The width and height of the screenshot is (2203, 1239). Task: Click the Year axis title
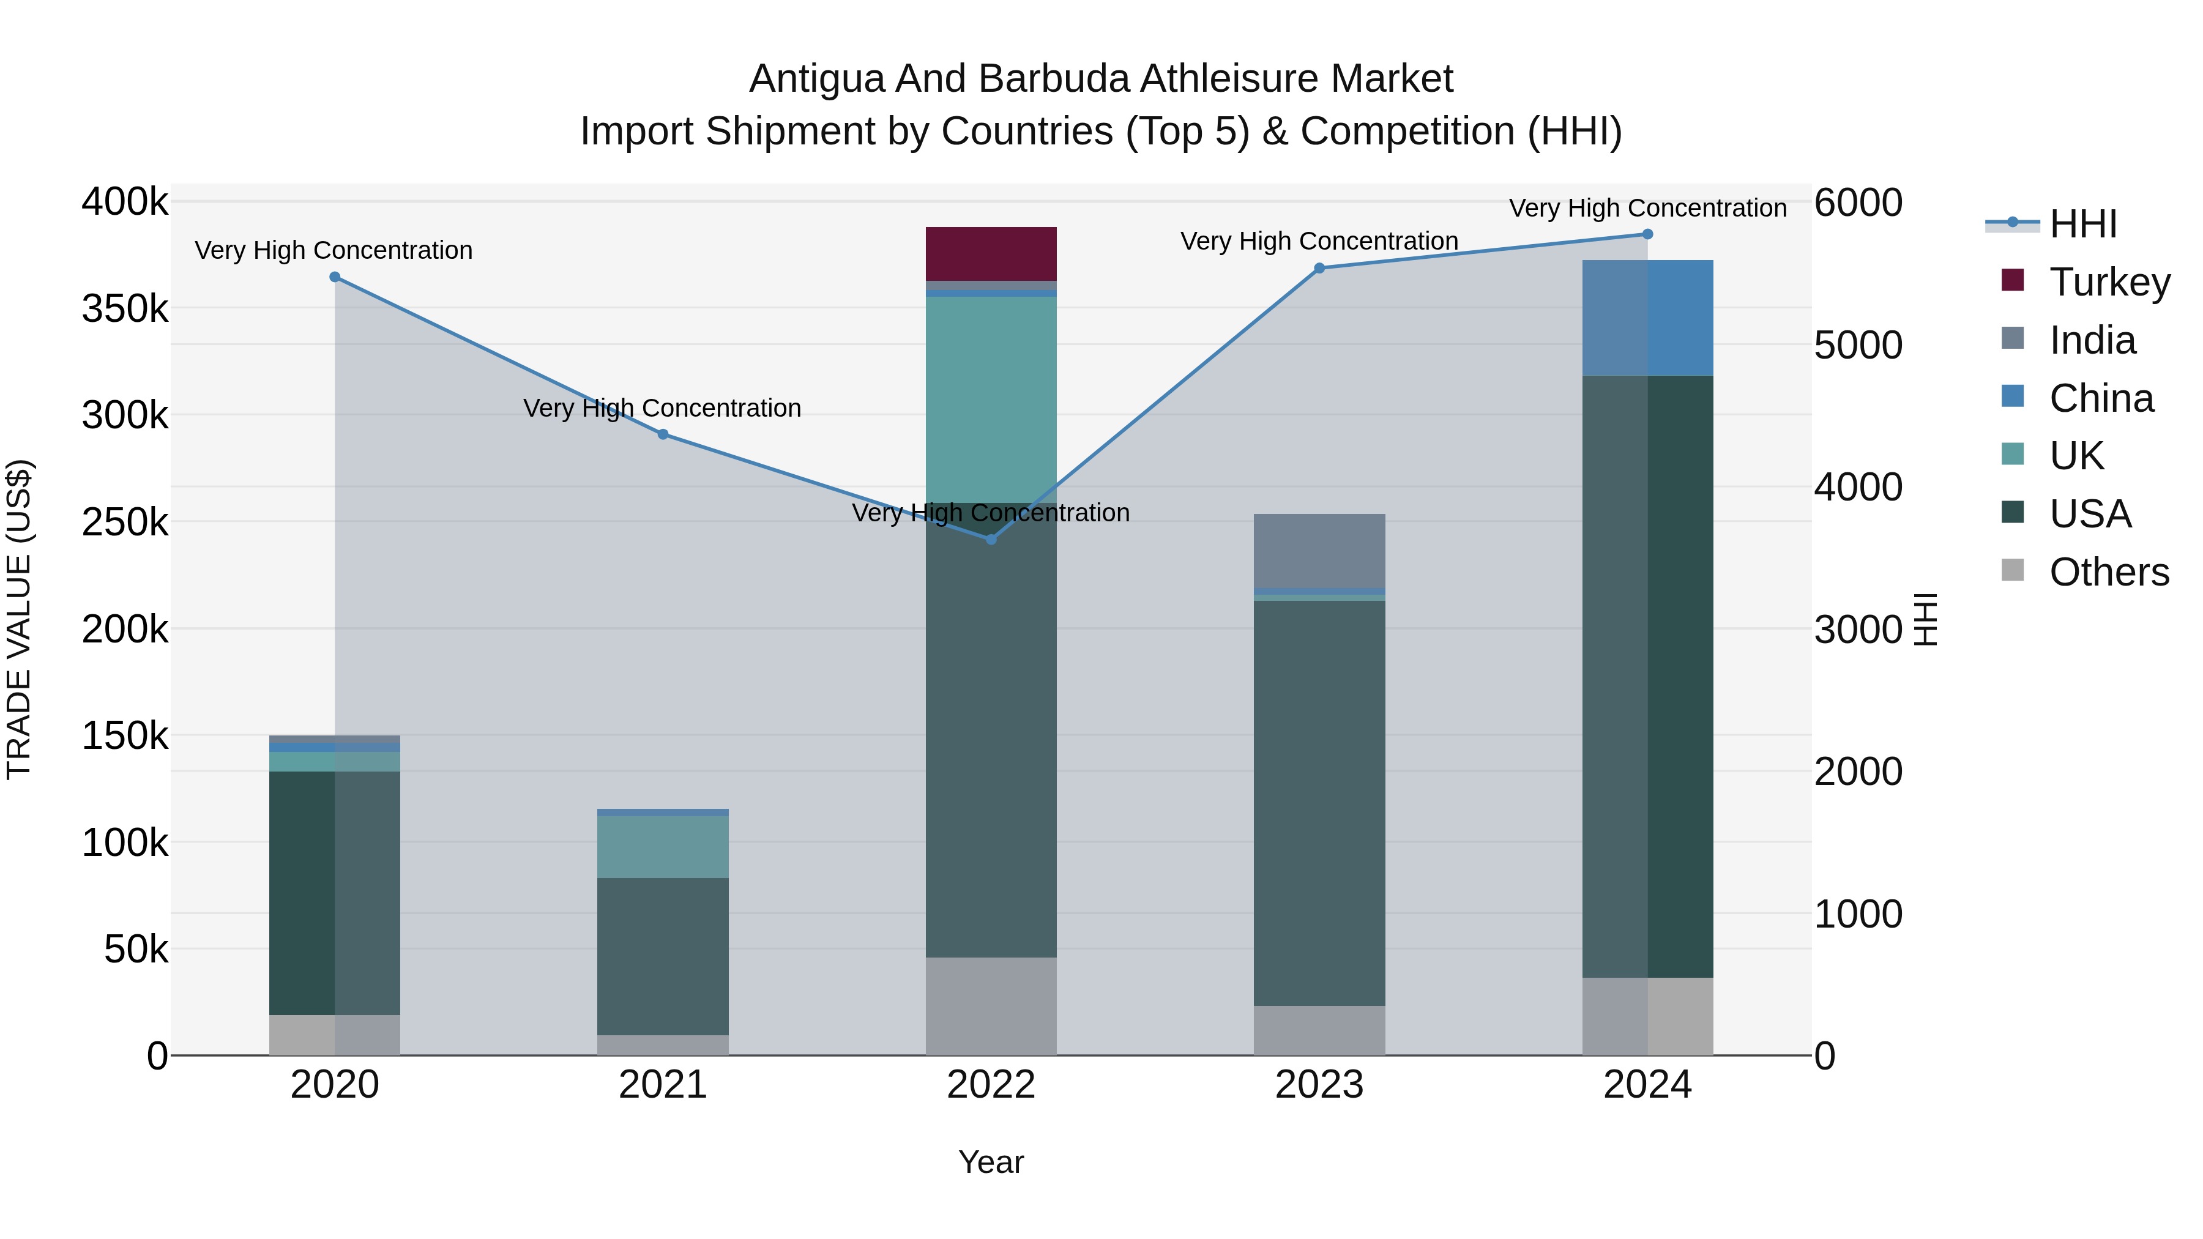(x=991, y=1162)
